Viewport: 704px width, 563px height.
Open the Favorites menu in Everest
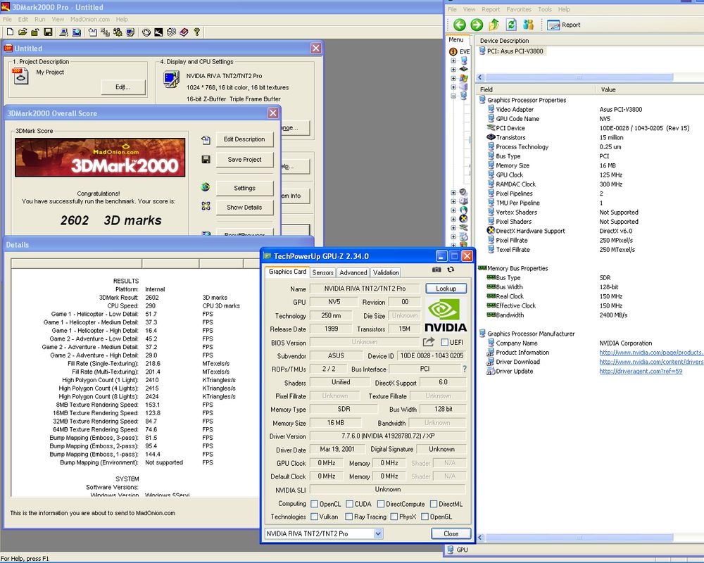click(x=519, y=9)
